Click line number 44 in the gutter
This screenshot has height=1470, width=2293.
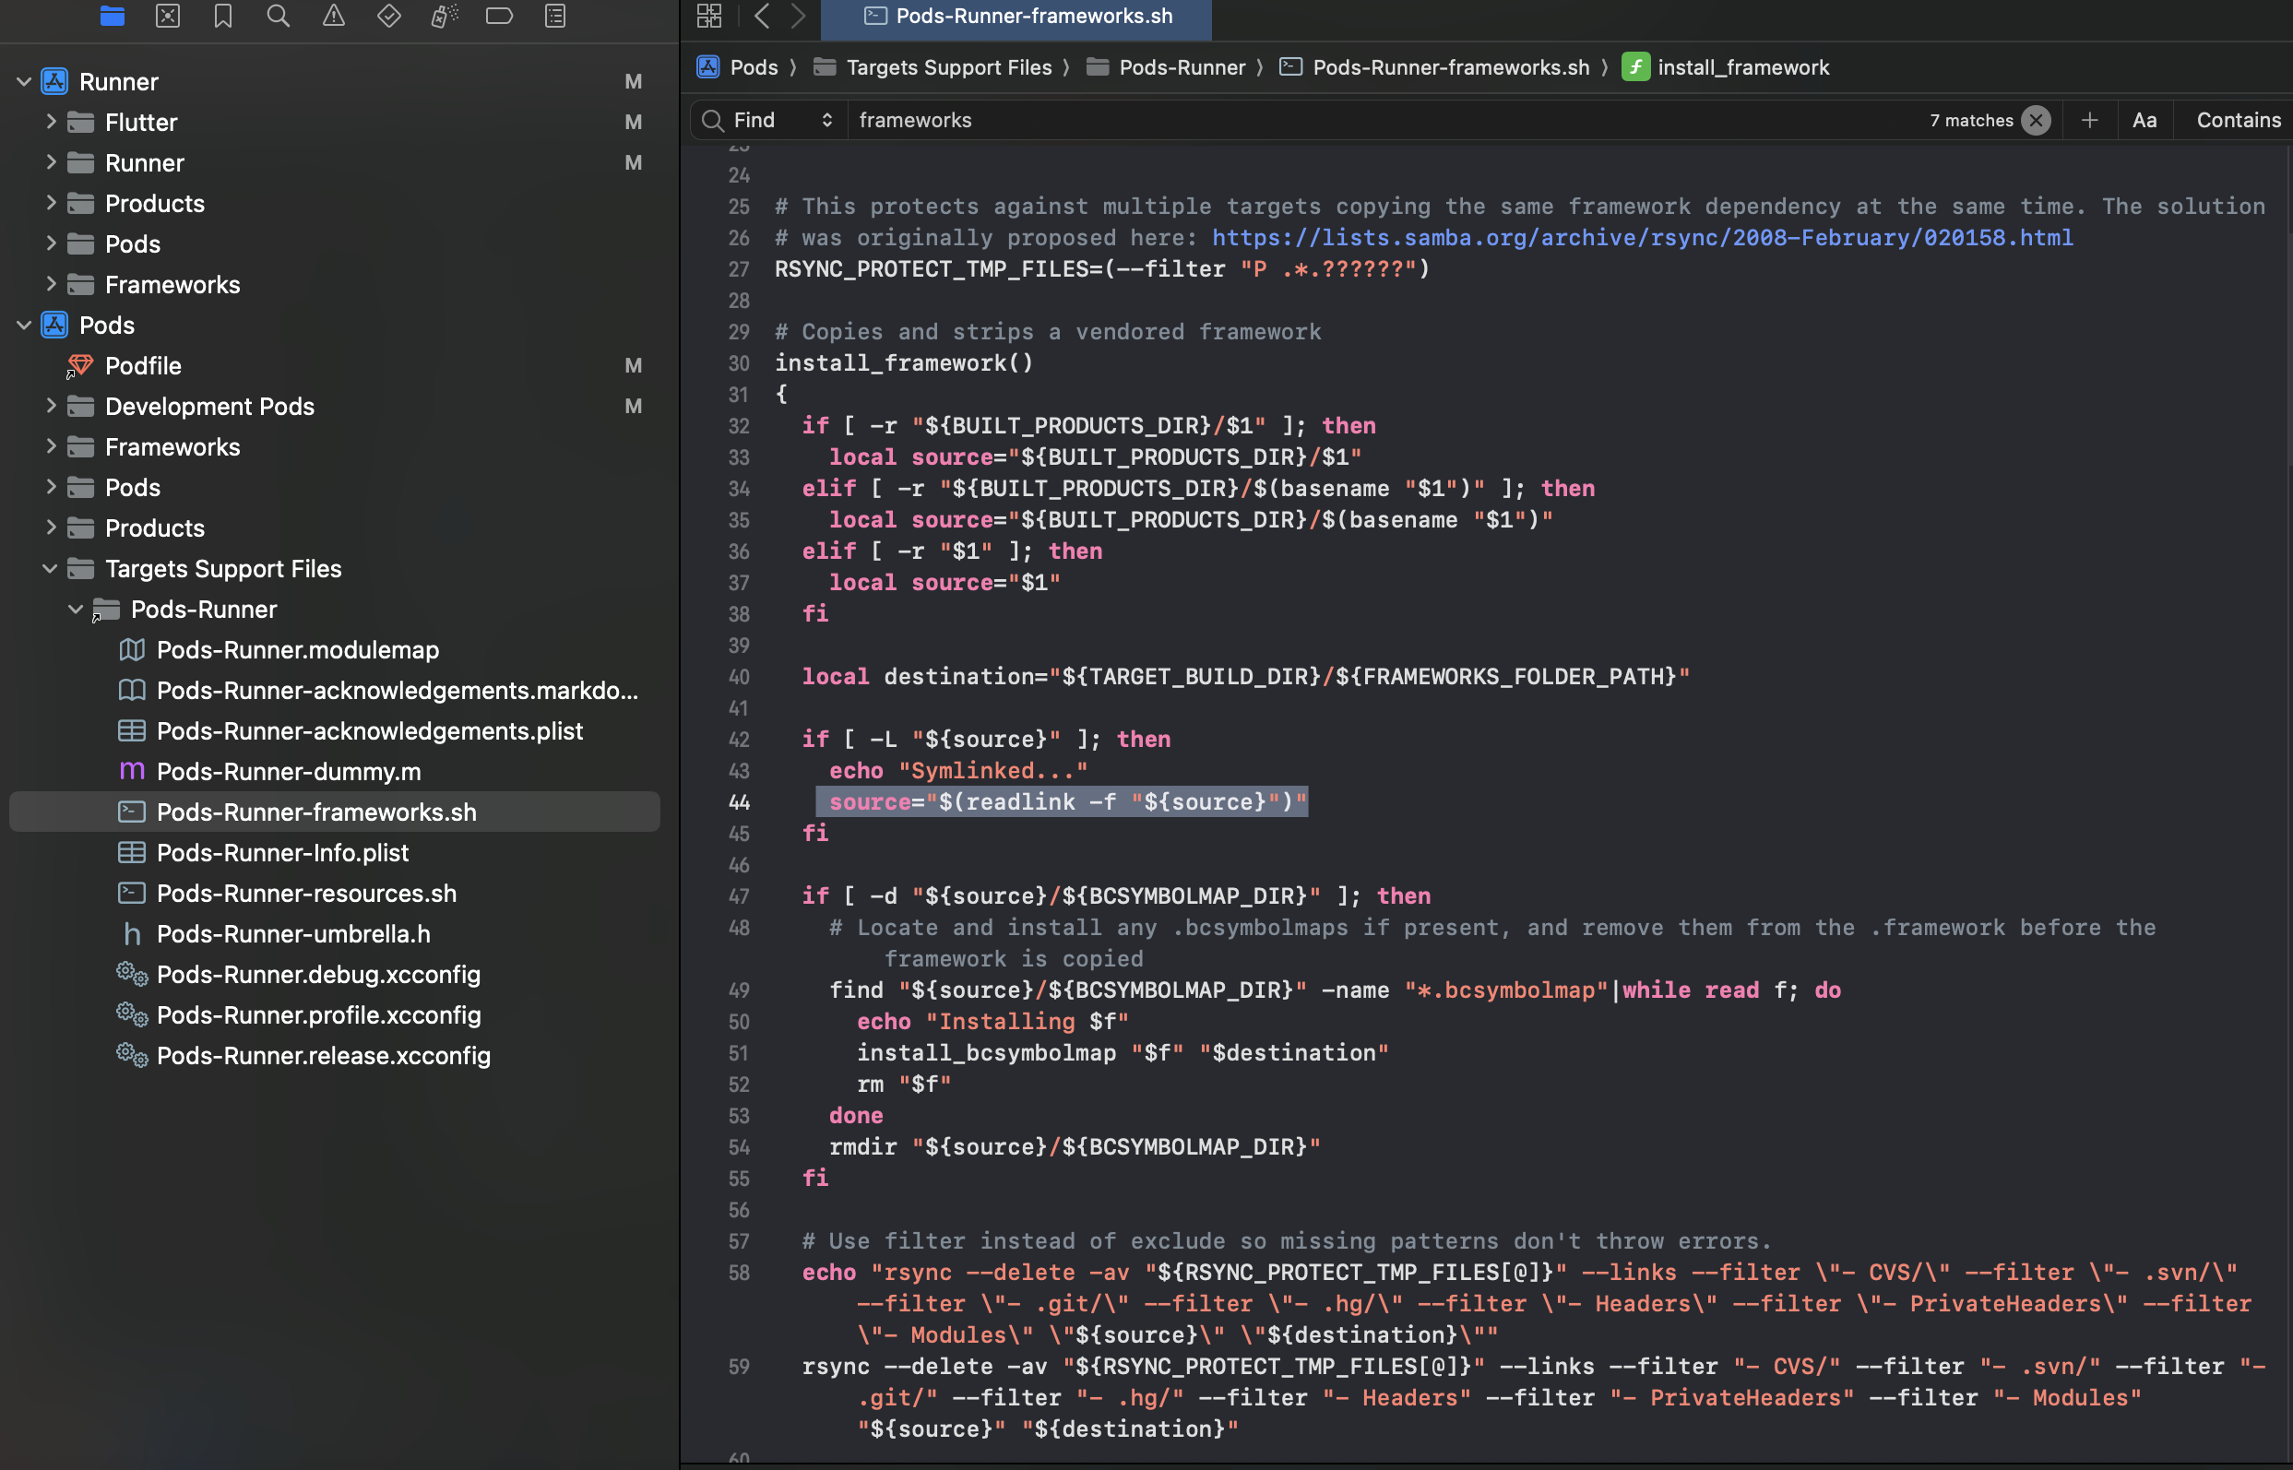click(739, 802)
